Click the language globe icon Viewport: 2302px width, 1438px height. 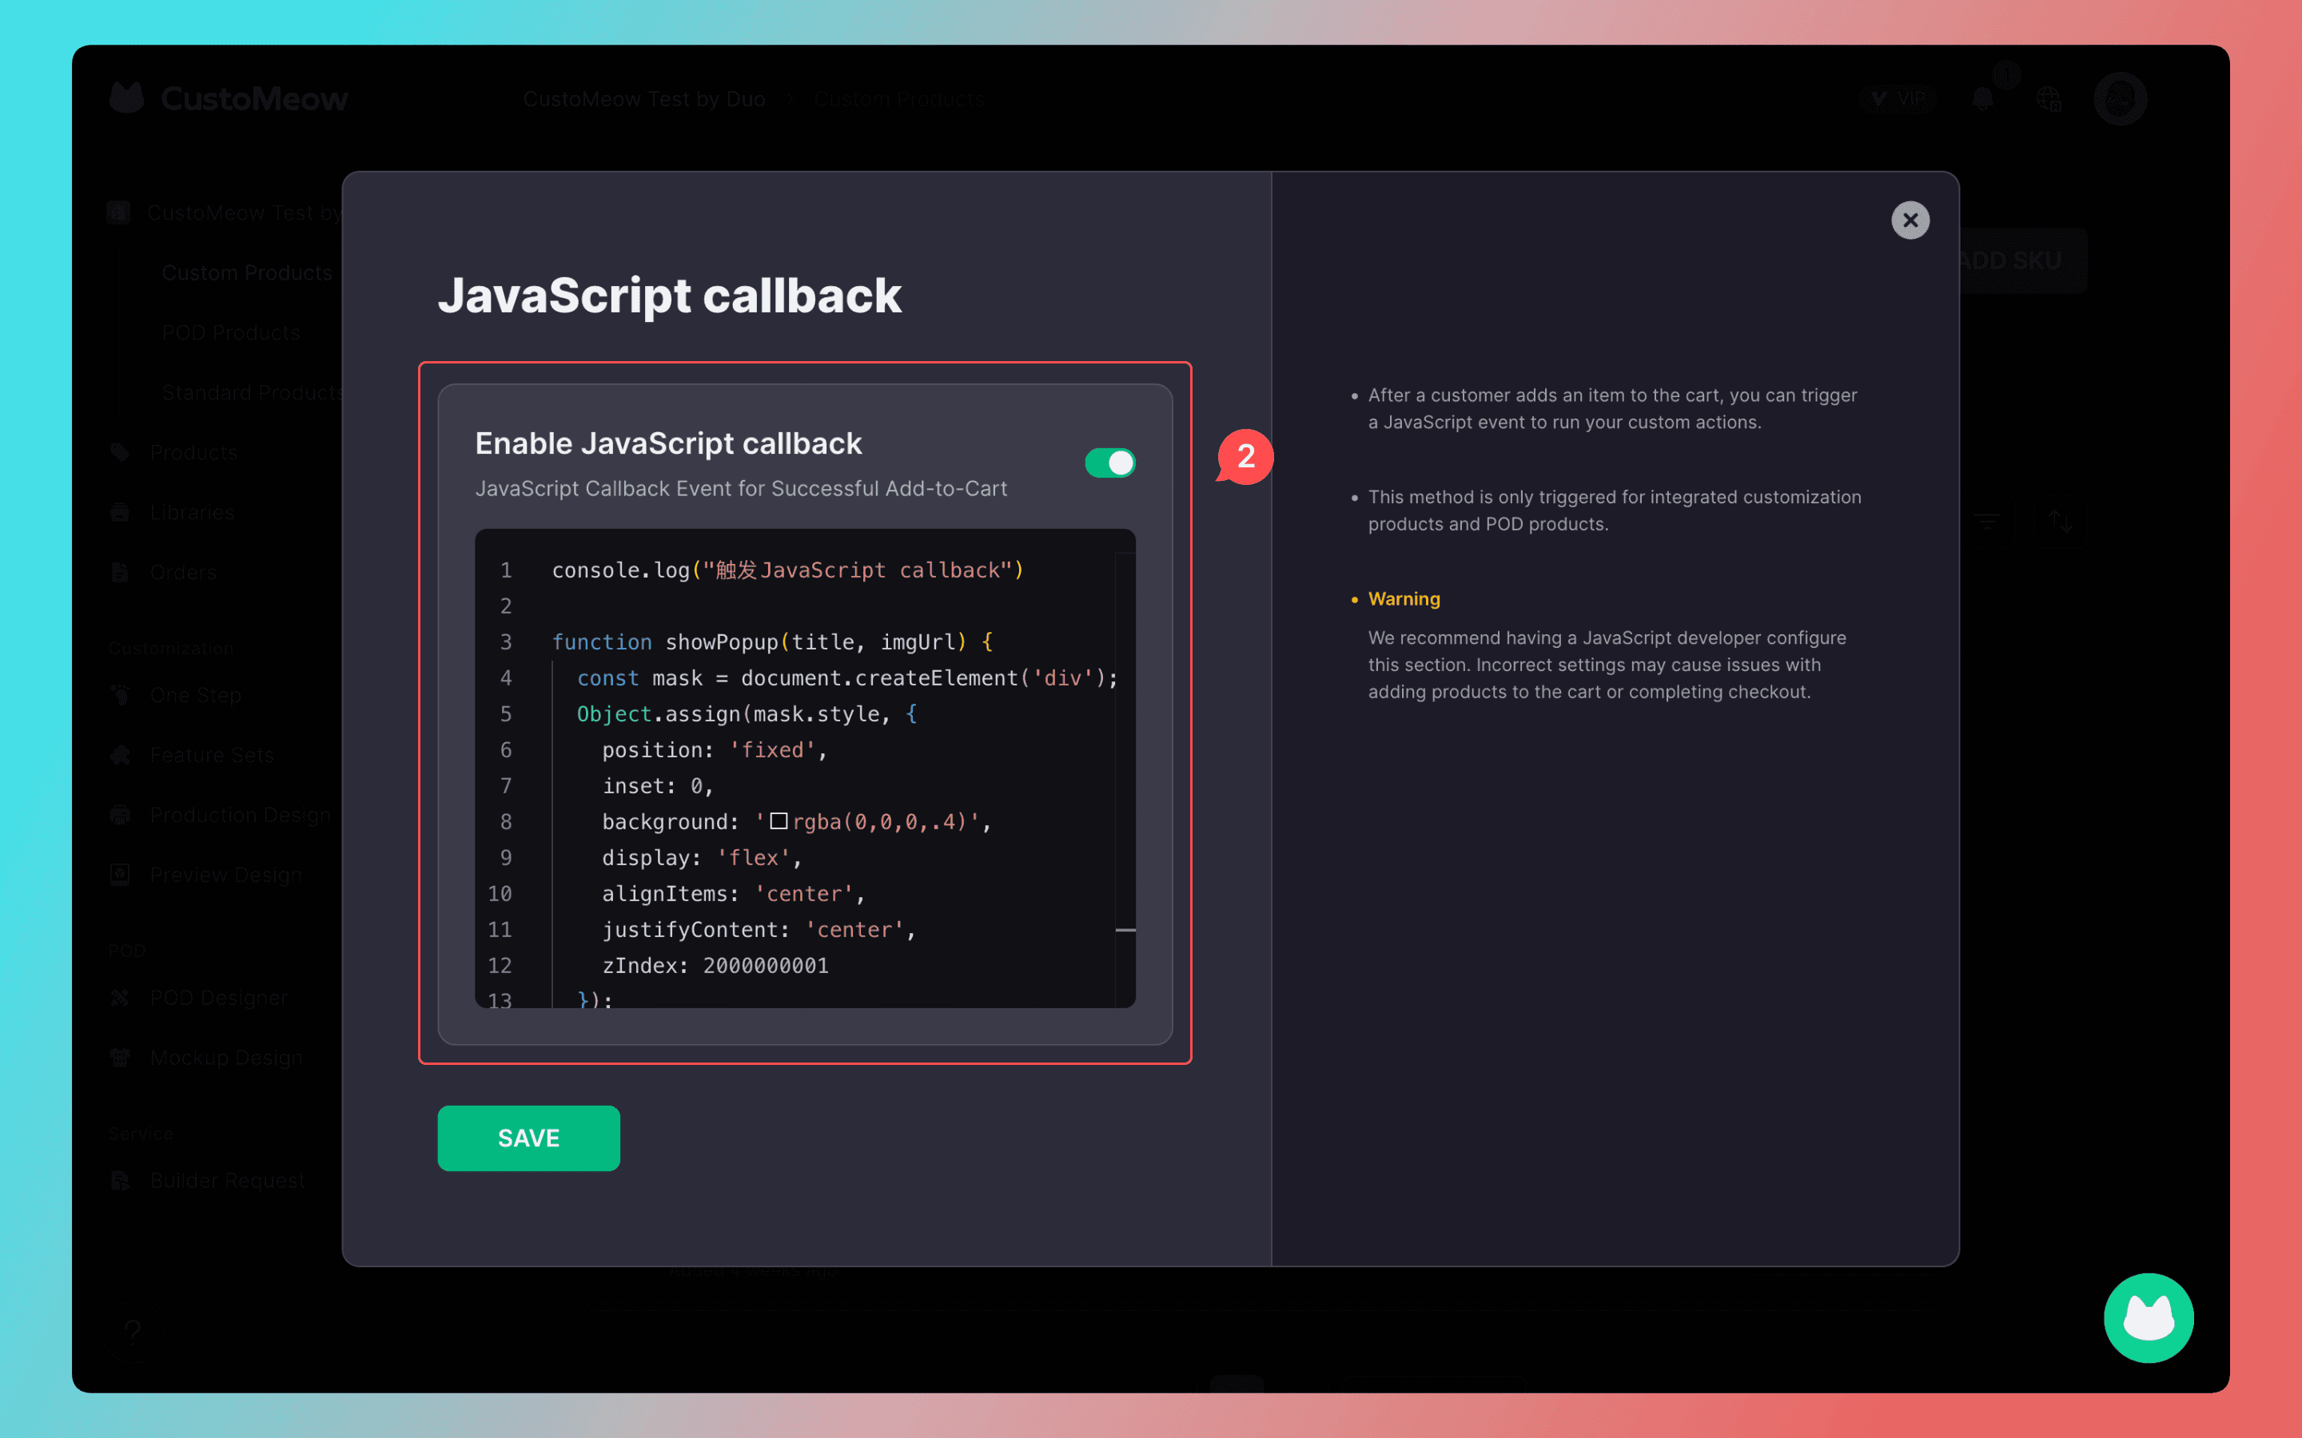click(x=2048, y=99)
